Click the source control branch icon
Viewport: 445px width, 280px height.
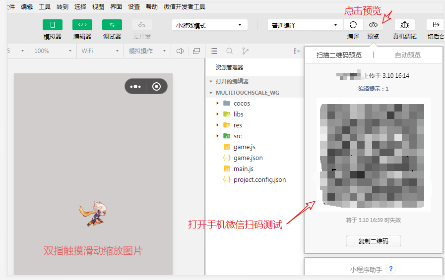(x=245, y=51)
